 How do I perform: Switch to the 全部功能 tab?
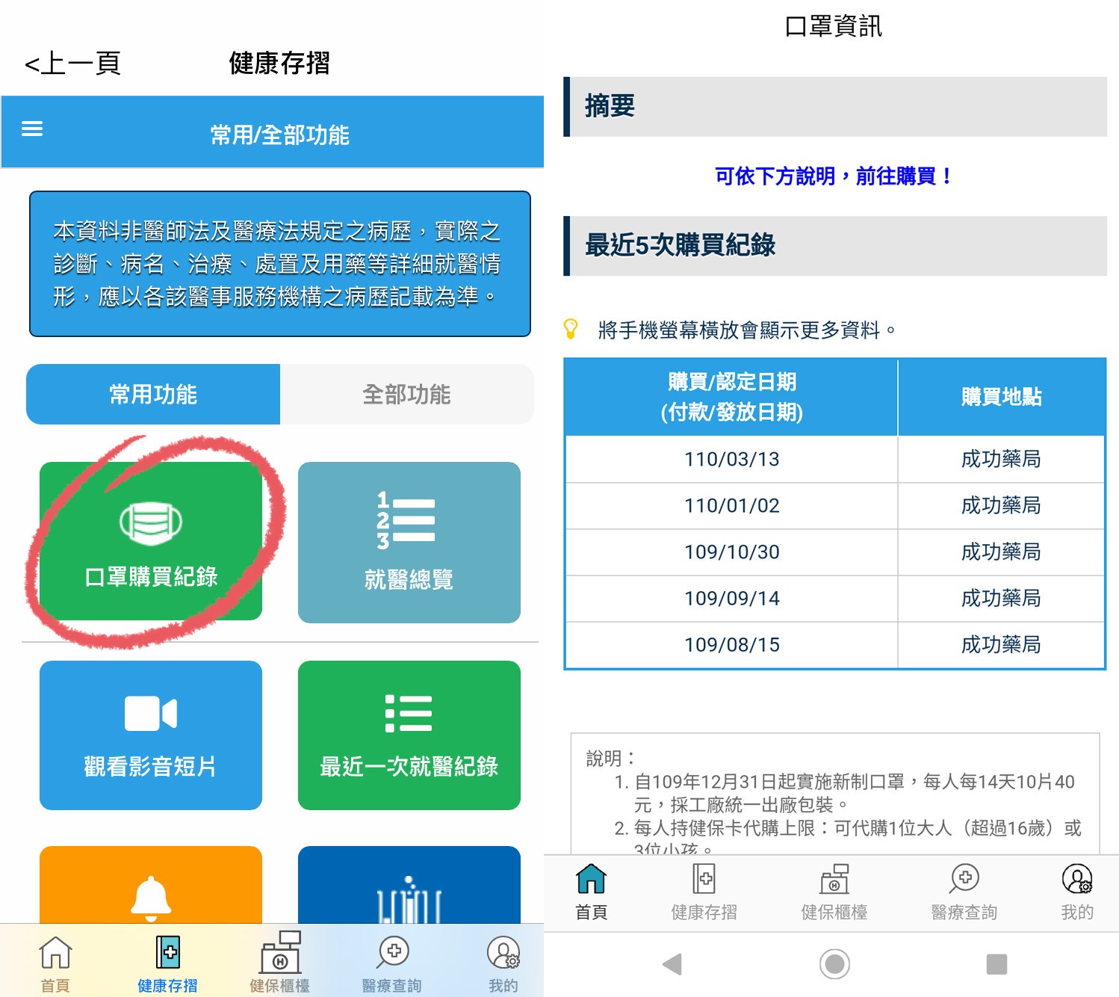click(x=407, y=395)
